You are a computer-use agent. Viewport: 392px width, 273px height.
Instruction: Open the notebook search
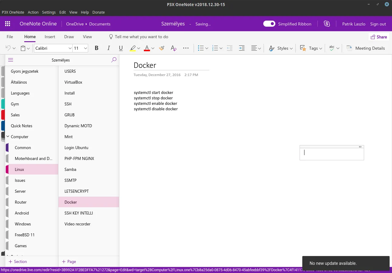point(114,60)
